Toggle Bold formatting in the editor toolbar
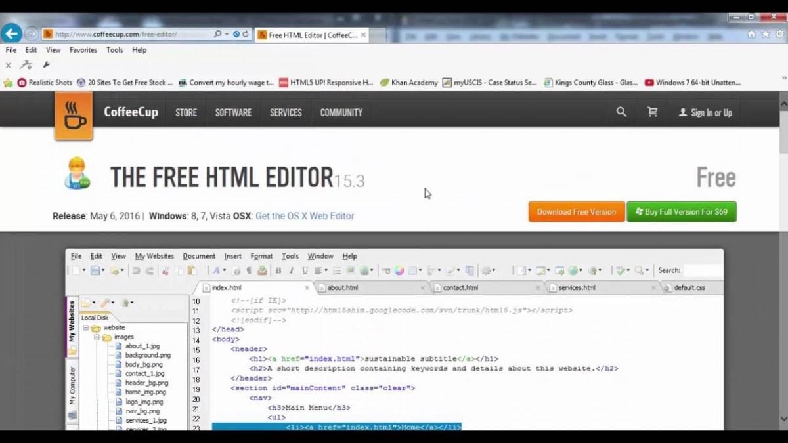Screen dimensions: 788x443 click(x=279, y=270)
